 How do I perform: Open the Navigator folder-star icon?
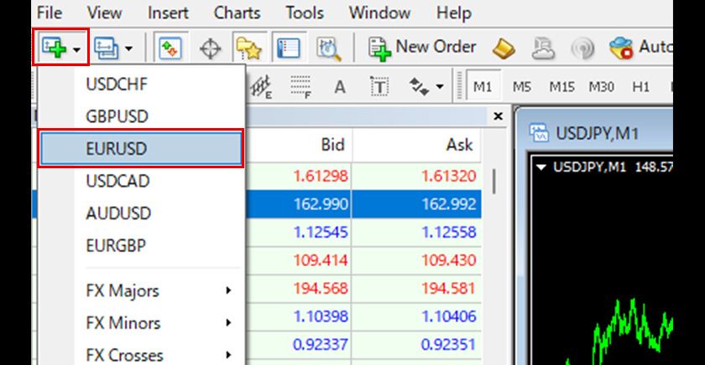(248, 49)
